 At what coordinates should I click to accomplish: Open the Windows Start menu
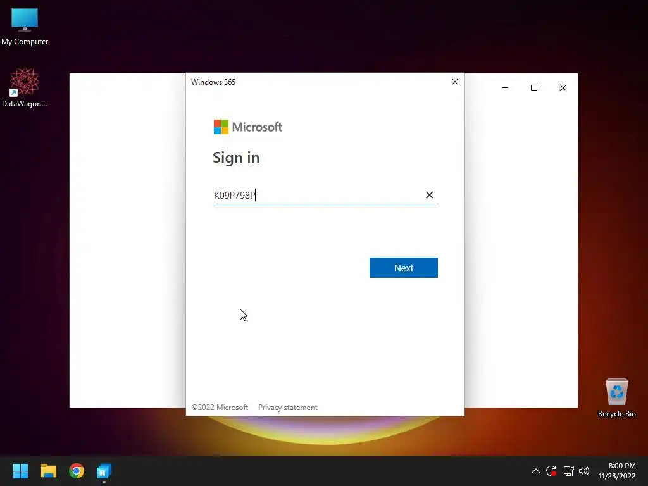20,471
